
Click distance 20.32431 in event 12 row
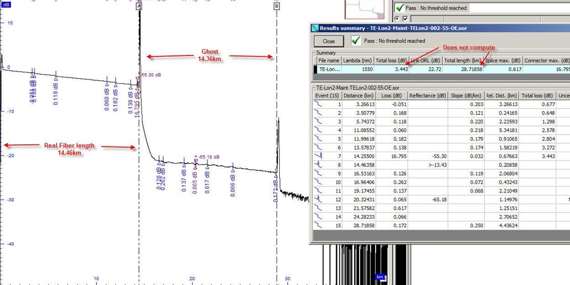[x=360, y=199]
